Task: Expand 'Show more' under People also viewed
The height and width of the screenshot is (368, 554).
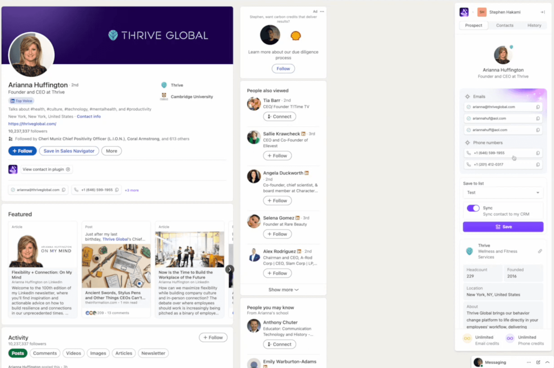Action: tap(283, 289)
